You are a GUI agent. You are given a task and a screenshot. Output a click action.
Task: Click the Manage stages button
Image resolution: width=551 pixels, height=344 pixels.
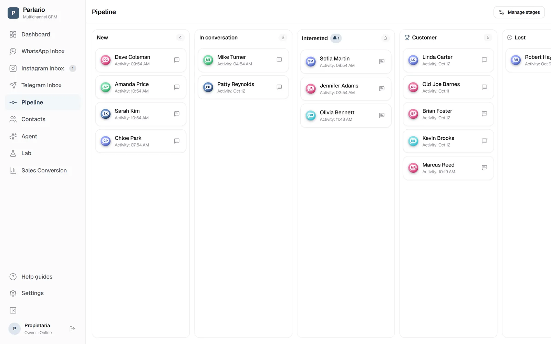pyautogui.click(x=519, y=12)
